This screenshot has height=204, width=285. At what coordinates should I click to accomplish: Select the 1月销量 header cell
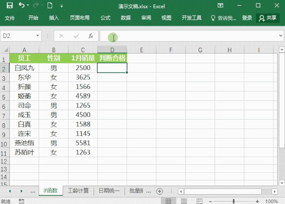point(83,58)
